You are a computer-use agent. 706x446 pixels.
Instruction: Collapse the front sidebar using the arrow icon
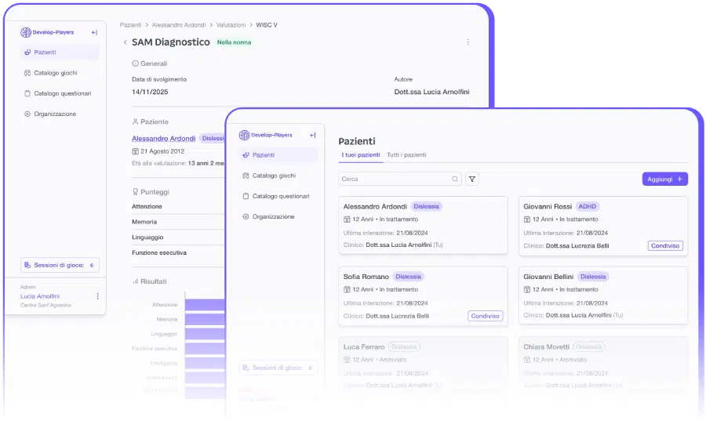coord(313,135)
